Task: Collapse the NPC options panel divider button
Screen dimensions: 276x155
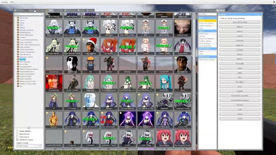Action: [29, 128]
